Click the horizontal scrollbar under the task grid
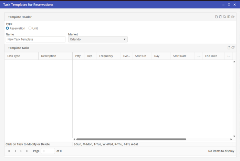The width and height of the screenshot is (240, 161). [x=131, y=139]
